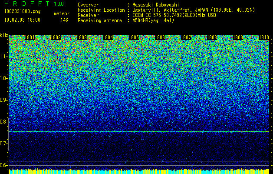Screen dimensions: 273x174
Task: Click the 1809 time marker
Action: 238,37
